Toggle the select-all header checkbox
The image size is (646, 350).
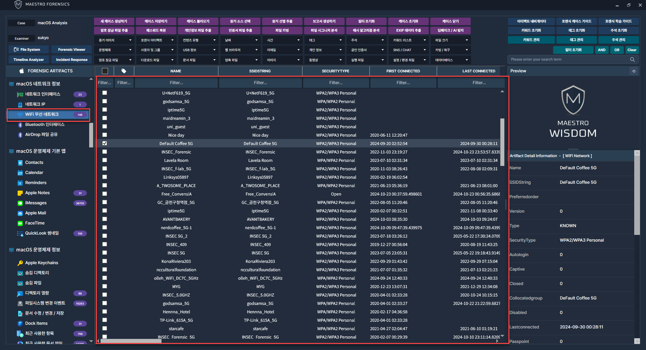pyautogui.click(x=105, y=71)
